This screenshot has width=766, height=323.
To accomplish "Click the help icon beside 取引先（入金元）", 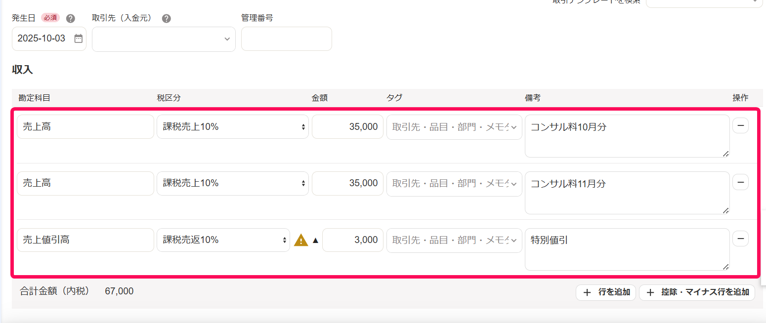I will tap(167, 18).
